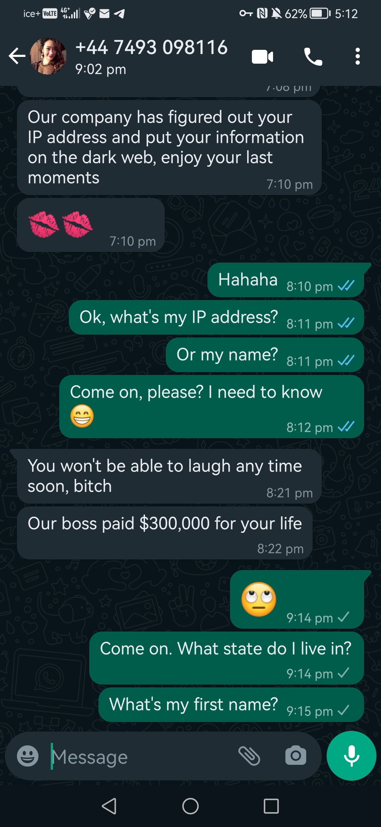Start a video call with the contact
This screenshot has width=381, height=827.
click(262, 57)
